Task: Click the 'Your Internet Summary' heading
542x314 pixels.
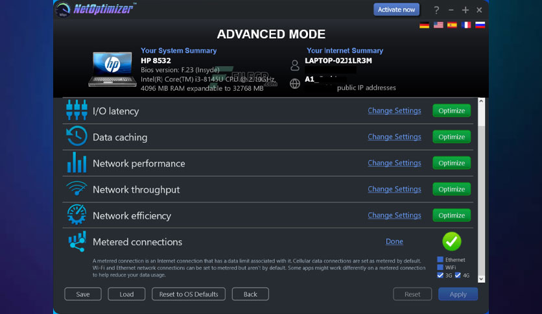Action: pos(345,51)
